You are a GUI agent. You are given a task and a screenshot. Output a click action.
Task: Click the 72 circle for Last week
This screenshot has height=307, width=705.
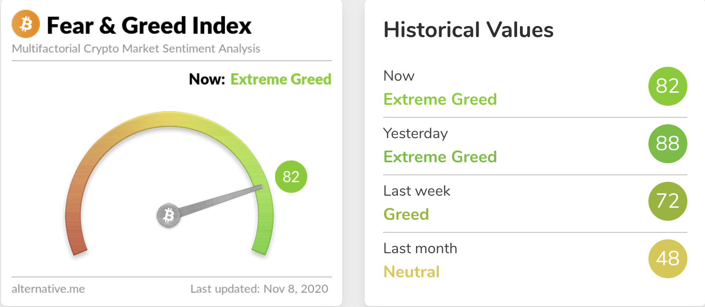point(667,201)
